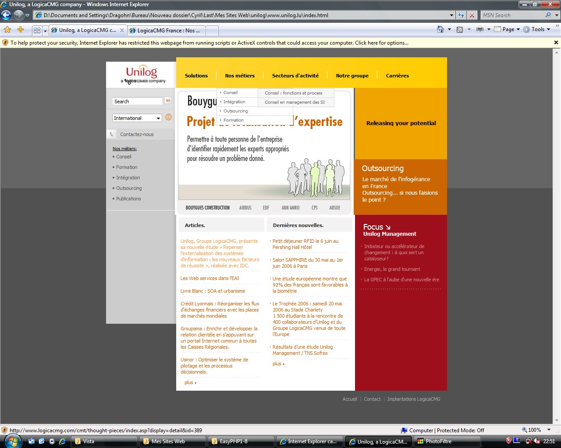This screenshot has height=448, width=561.
Task: Open Livre Blanc : SOA et urbanisme
Action: pos(213,291)
